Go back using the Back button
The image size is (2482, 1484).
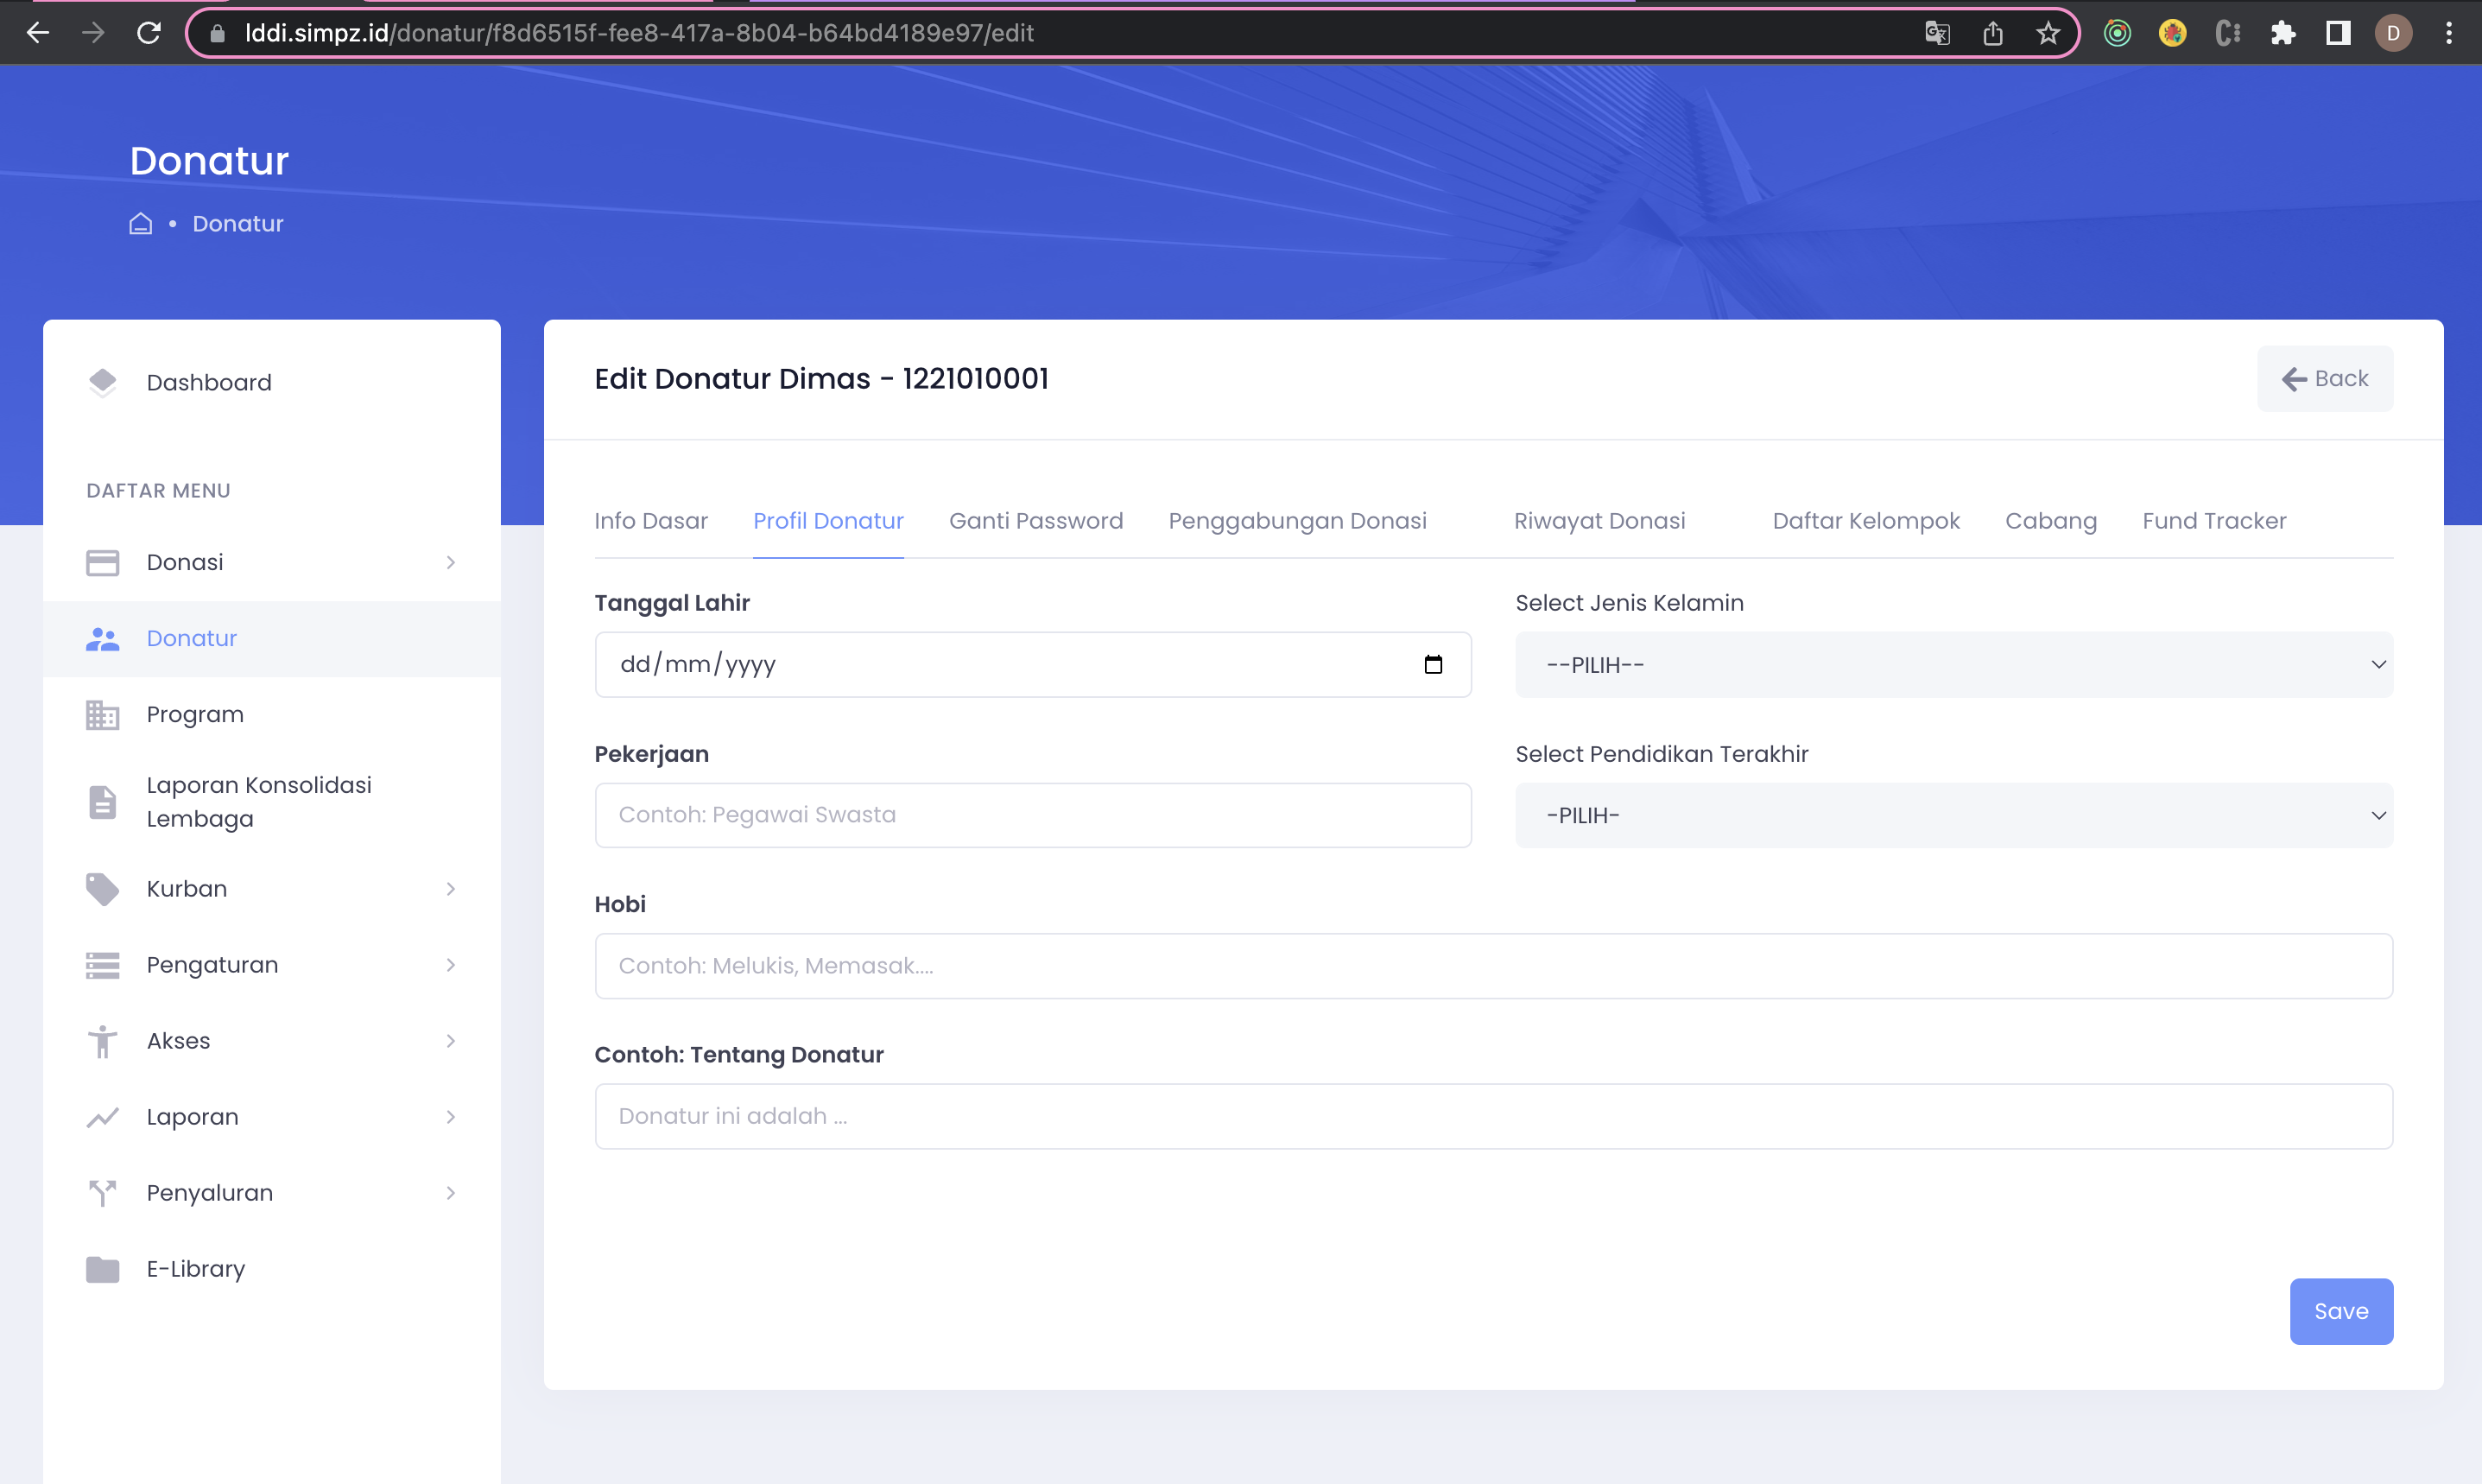pyautogui.click(x=2324, y=378)
